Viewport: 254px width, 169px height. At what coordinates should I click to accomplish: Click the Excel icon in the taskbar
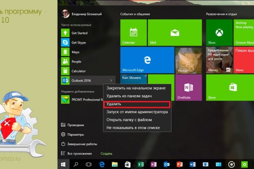click(x=140, y=164)
